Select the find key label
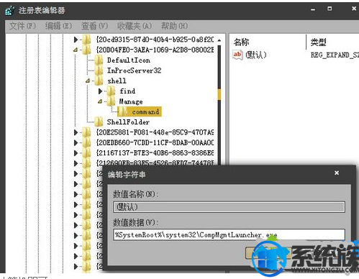Image resolution: width=359 pixels, height=279 pixels. tap(127, 91)
